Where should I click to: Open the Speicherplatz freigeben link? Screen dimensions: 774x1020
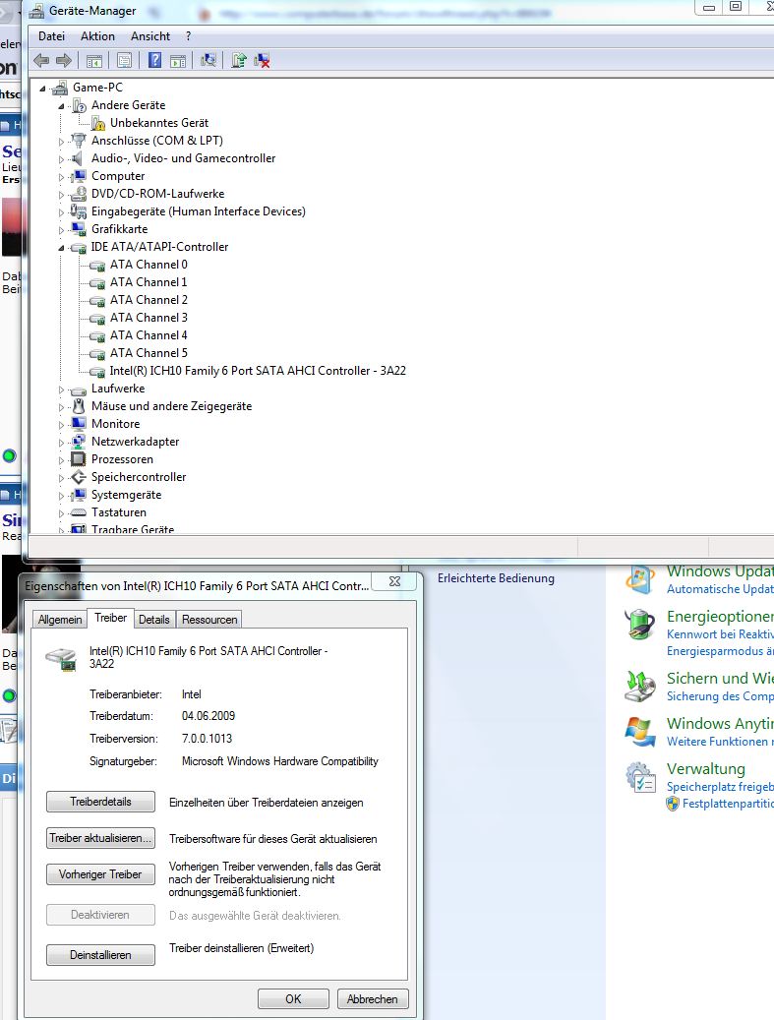(x=720, y=787)
